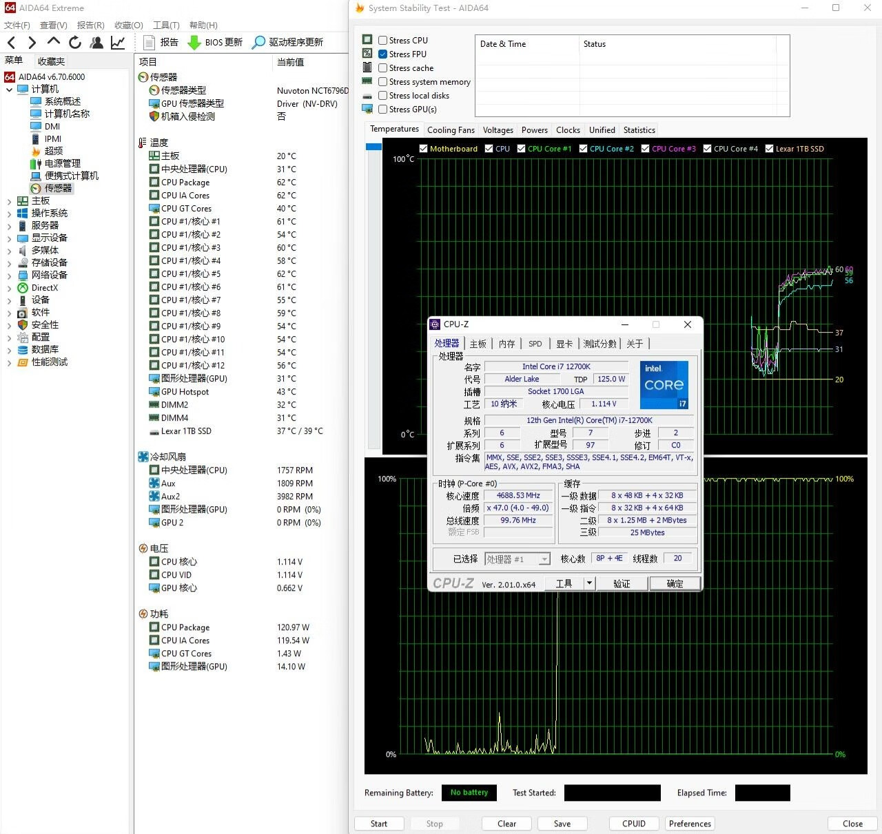Click the BIOS 更新 green download icon

(194, 43)
